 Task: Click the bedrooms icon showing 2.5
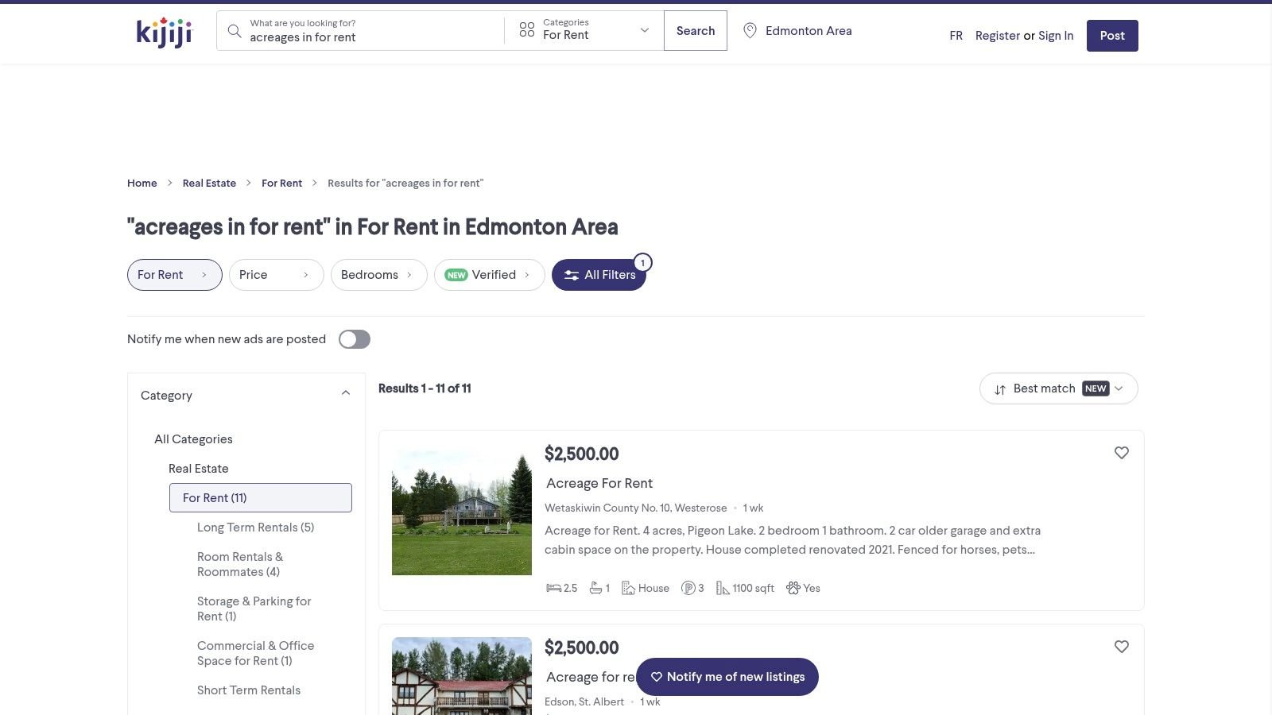coord(553,588)
